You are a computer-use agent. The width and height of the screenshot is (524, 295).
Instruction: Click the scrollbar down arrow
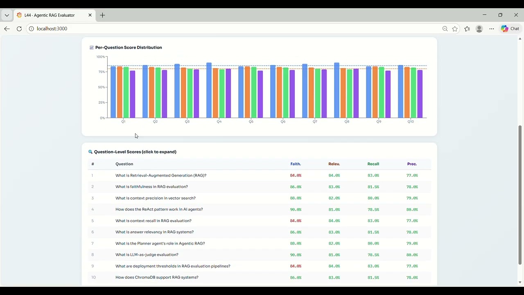click(x=520, y=282)
